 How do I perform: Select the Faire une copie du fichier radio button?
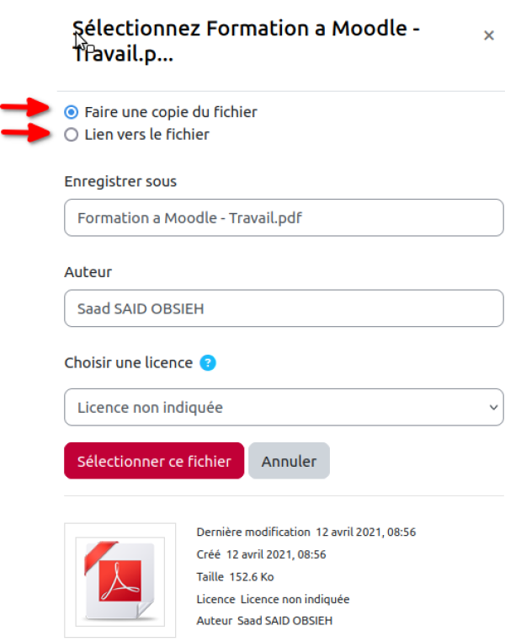pos(72,112)
